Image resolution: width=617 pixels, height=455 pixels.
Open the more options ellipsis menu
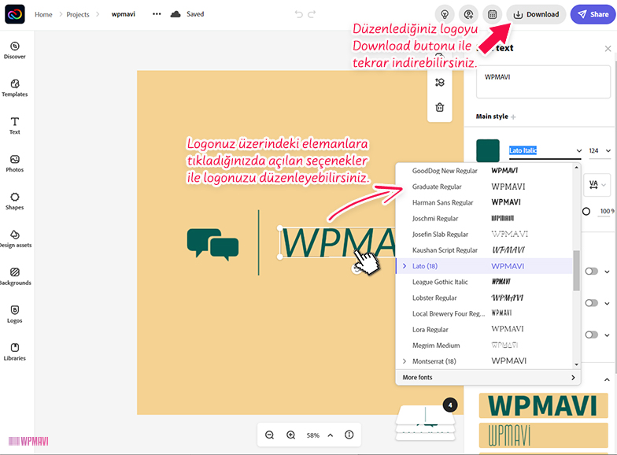157,14
